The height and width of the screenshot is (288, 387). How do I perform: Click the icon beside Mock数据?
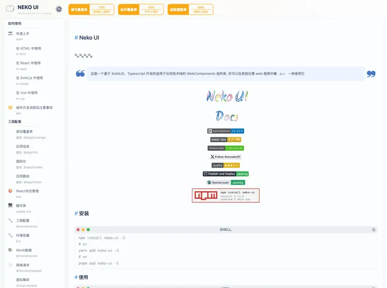[x=10, y=250]
